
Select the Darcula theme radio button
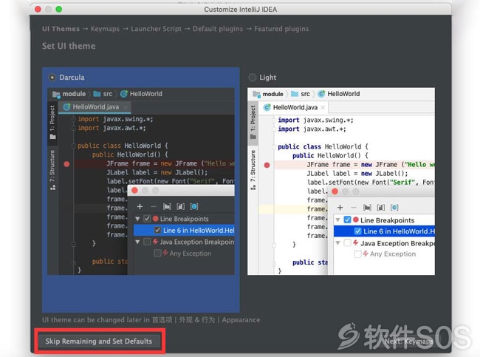(x=52, y=78)
